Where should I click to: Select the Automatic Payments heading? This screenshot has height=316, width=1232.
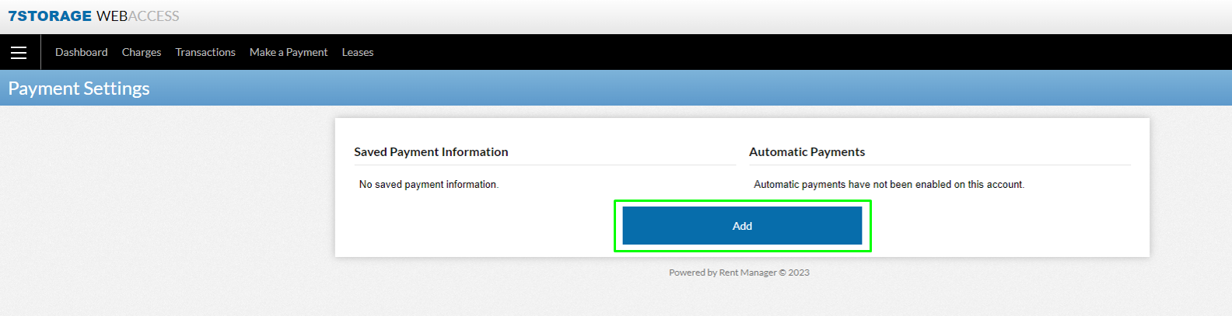point(807,152)
